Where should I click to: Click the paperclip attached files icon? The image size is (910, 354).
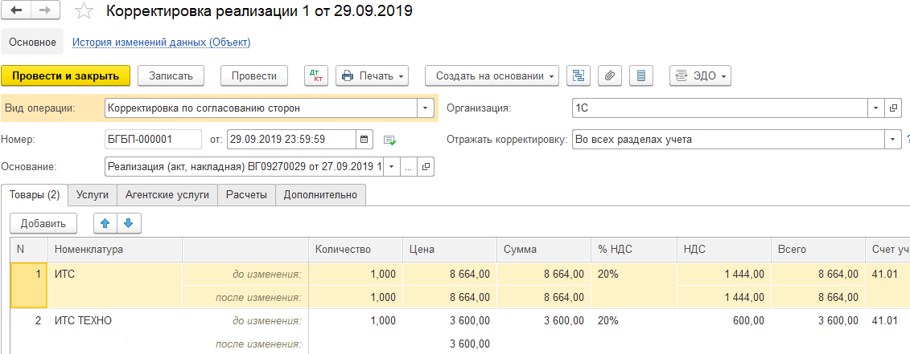[610, 75]
